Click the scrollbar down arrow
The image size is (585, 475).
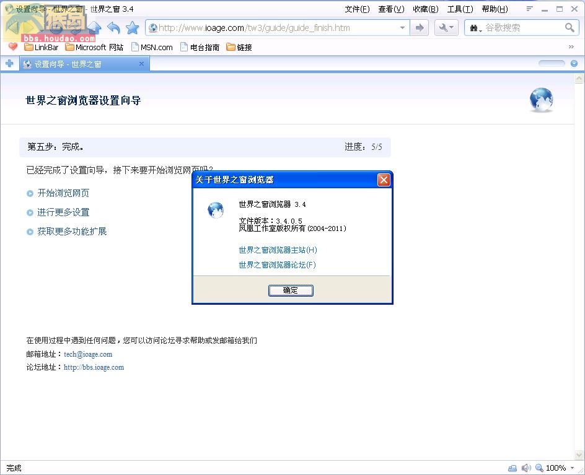pyautogui.click(x=579, y=455)
